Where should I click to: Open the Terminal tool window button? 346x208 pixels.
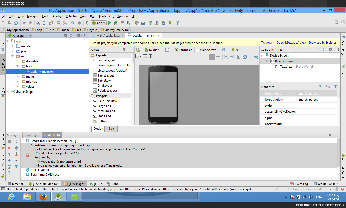[15, 184]
